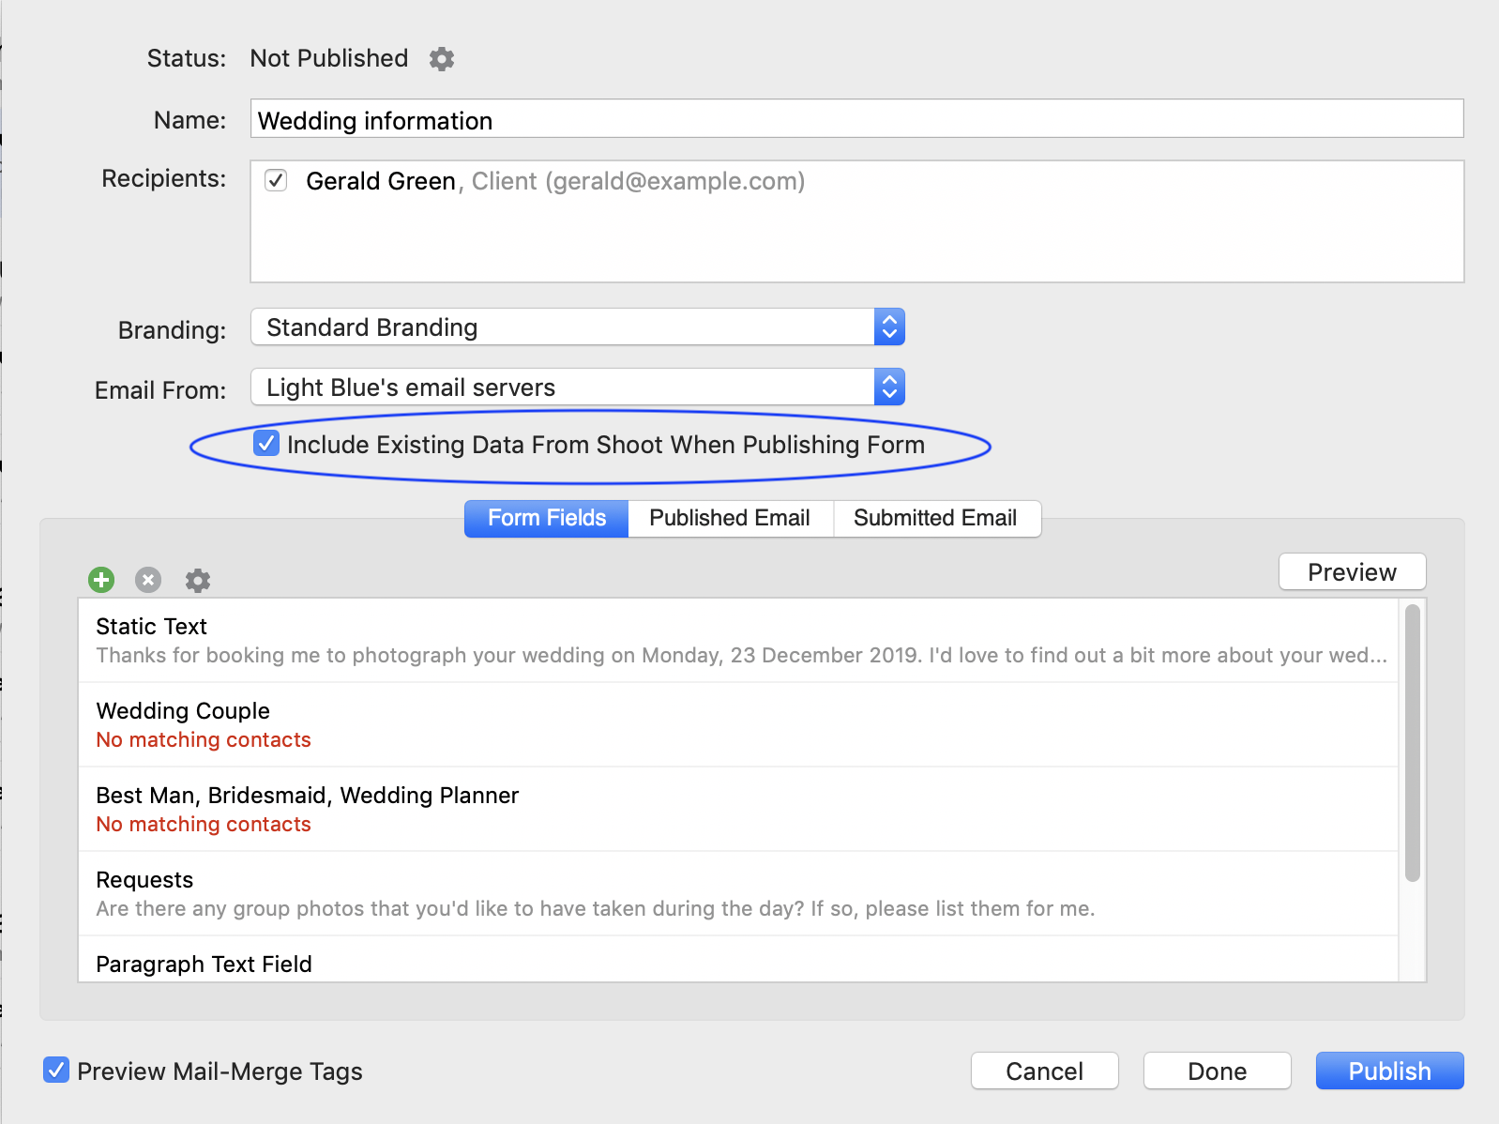Click the form fields list scrollbar
Image resolution: width=1499 pixels, height=1124 pixels.
pyautogui.click(x=1412, y=743)
